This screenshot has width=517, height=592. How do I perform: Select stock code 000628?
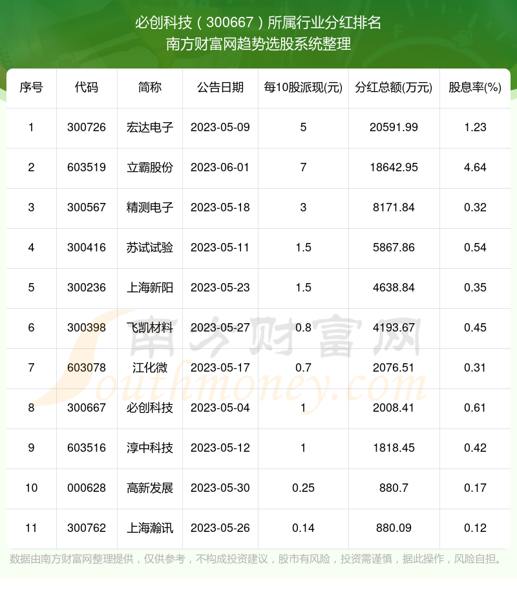point(87,488)
